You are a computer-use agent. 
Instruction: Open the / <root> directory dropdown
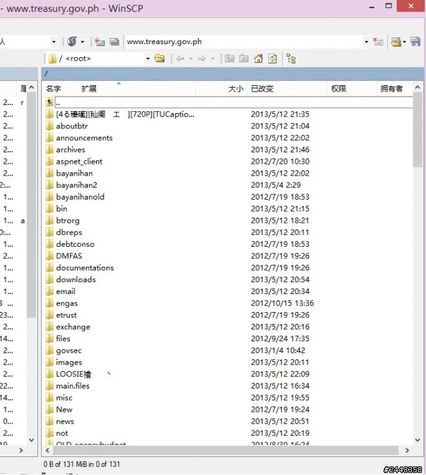tap(148, 59)
